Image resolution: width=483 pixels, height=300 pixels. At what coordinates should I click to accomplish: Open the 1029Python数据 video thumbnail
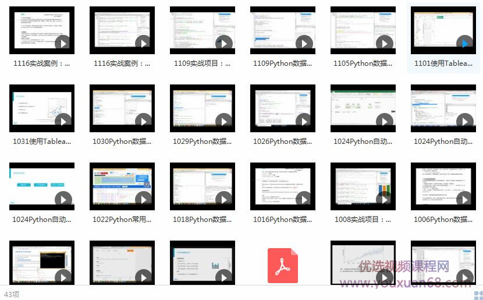tap(203, 108)
